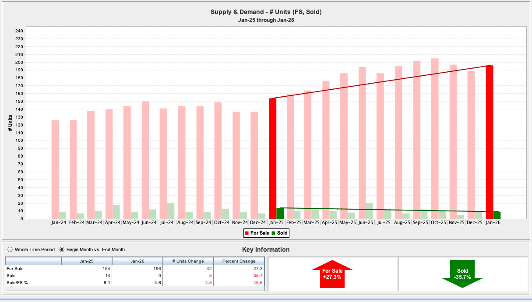Click the Supply & Demand chart title

coord(266,12)
